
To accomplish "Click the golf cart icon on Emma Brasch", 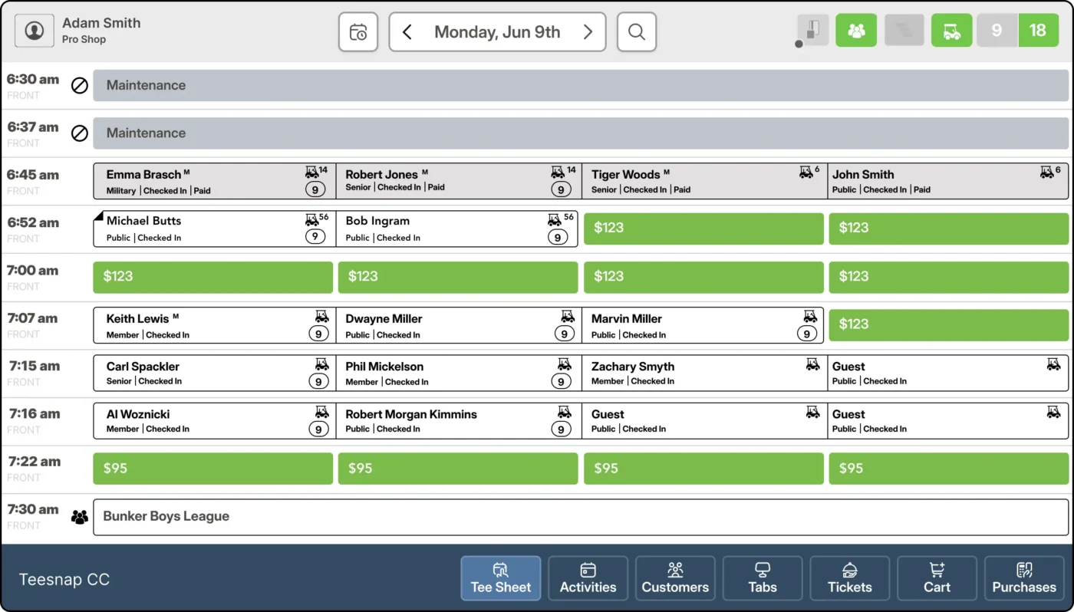I will tap(311, 173).
